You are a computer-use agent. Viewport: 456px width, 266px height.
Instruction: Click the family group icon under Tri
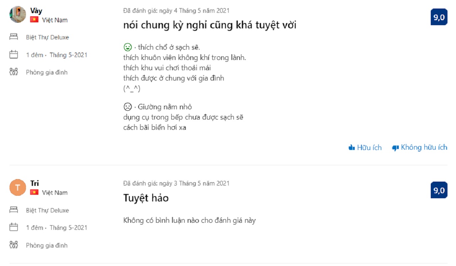pos(14,245)
